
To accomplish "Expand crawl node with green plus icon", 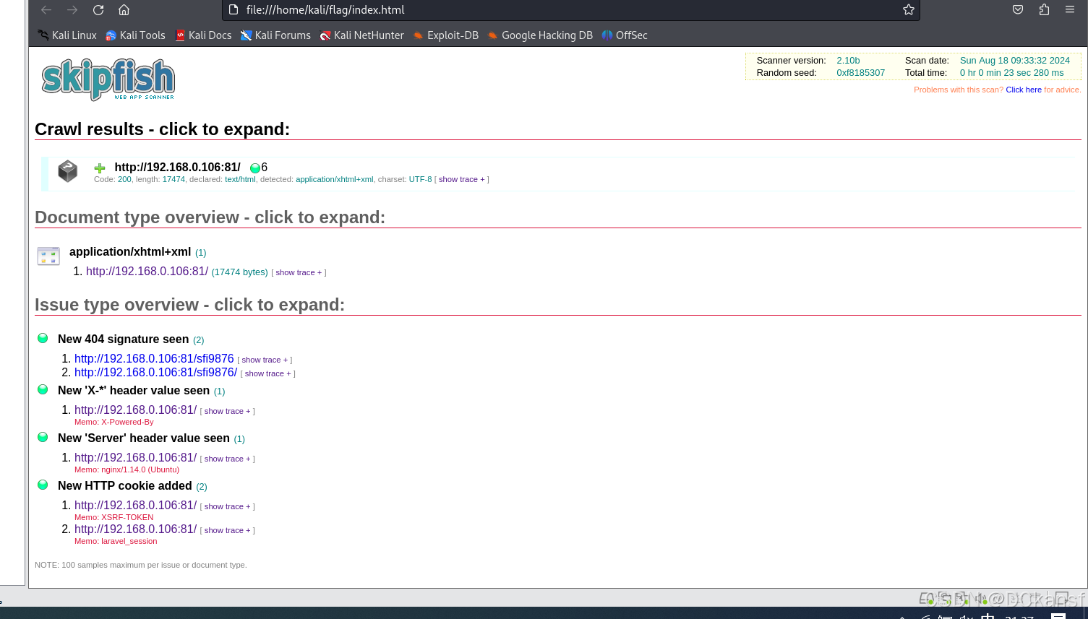I will [100, 168].
